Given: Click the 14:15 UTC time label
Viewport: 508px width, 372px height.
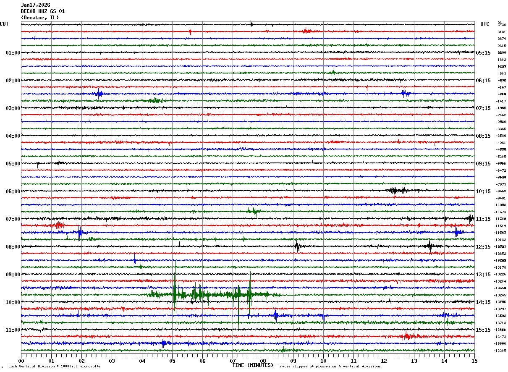Looking at the screenshot, I should 483,302.
